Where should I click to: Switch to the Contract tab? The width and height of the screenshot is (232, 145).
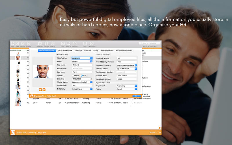[88, 50]
